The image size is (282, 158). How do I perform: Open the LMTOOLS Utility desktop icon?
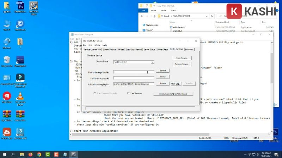34,6
